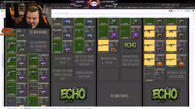
Task: Click ACP 45 ammo icon beside $ 13.367 pistol
Action: [x=44, y=64]
